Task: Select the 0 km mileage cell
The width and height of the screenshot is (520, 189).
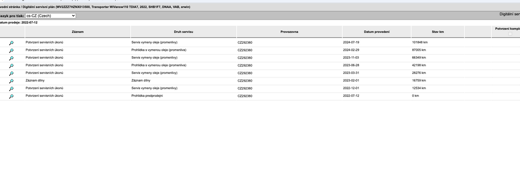Action: [x=415, y=96]
